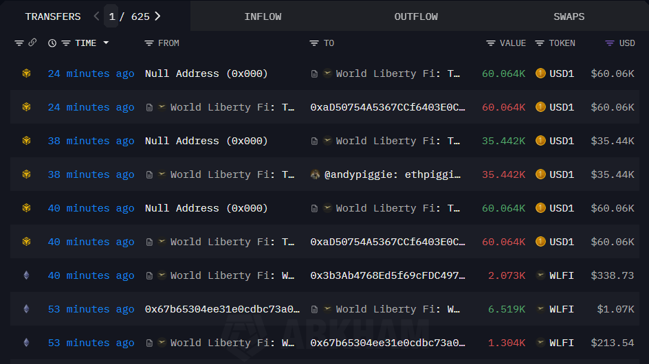
Task: Click the chain link icon in header
Action: pos(32,43)
